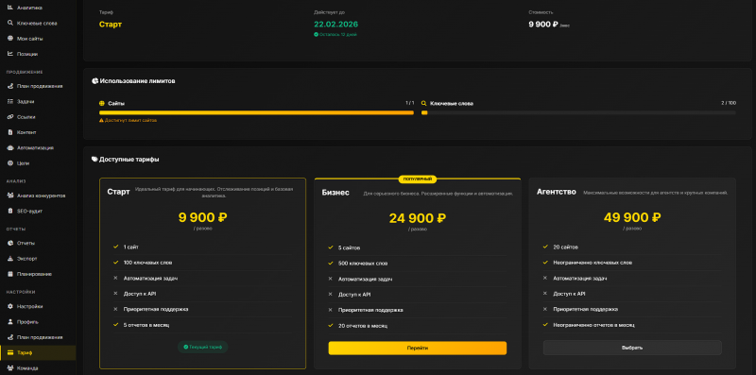The image size is (756, 375).
Task: Click the yellow Перейти button
Action: (x=418, y=348)
